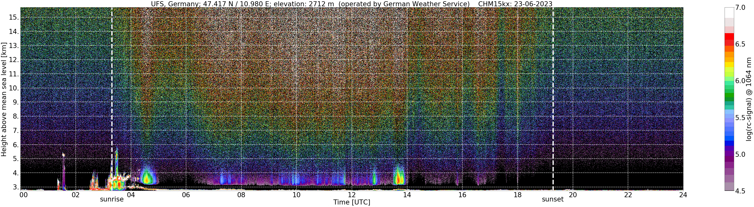The height and width of the screenshot is (207, 754).
Task: Click the 'Time [UTC]' axis label
Action: coord(351,202)
